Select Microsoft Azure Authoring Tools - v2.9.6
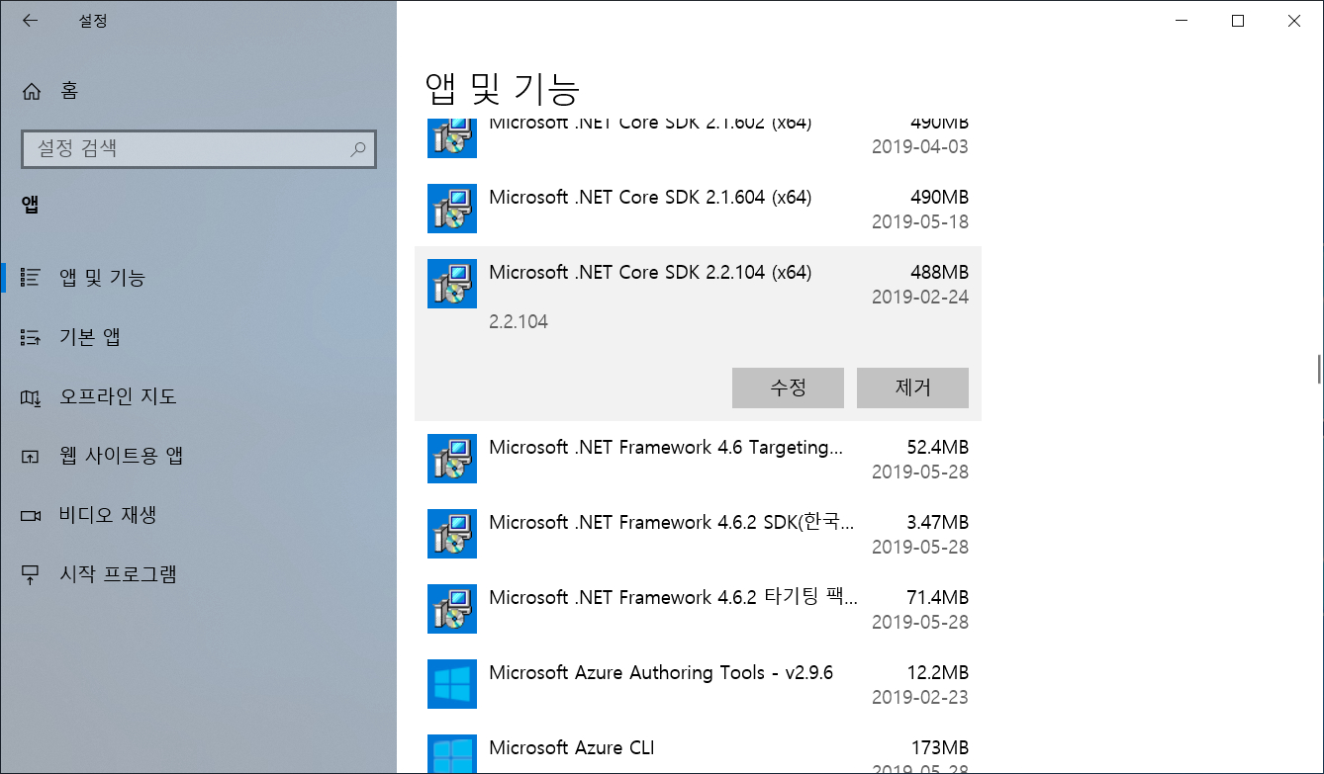The width and height of the screenshot is (1324, 774). pyautogui.click(x=698, y=684)
